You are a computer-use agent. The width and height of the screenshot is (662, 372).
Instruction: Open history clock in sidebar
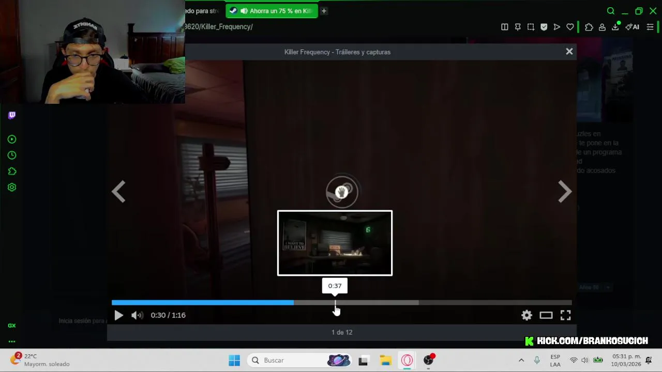(x=12, y=155)
